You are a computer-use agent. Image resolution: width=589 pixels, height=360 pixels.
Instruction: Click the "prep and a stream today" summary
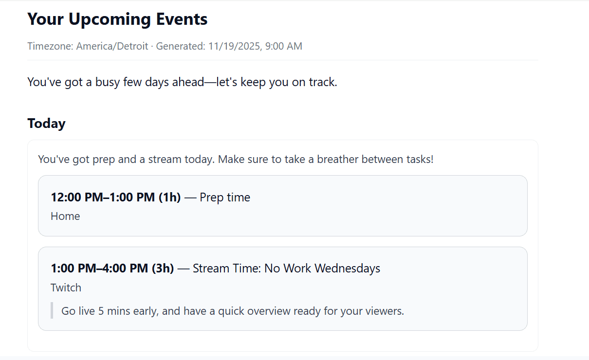pos(152,160)
